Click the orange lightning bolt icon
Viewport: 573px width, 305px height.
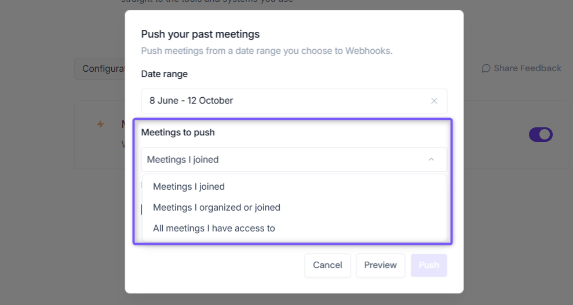100,124
